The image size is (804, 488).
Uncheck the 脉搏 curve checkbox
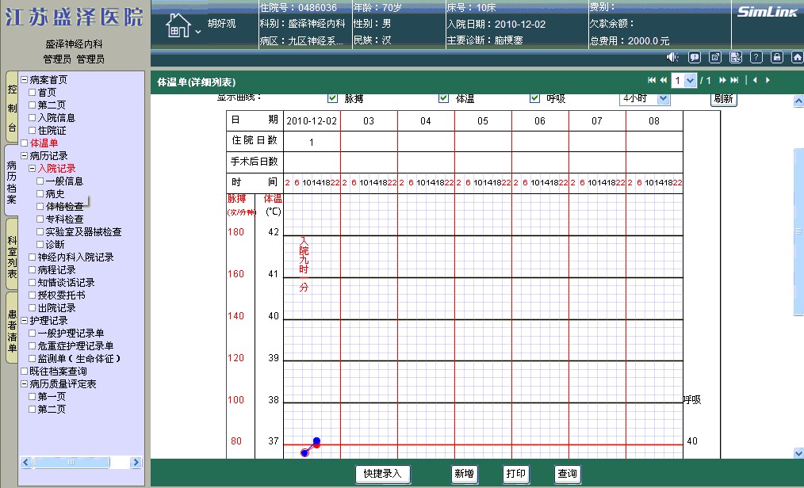tap(333, 98)
